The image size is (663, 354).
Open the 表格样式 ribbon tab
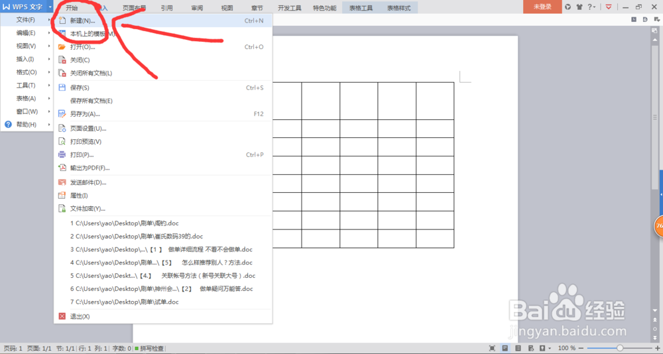(398, 7)
